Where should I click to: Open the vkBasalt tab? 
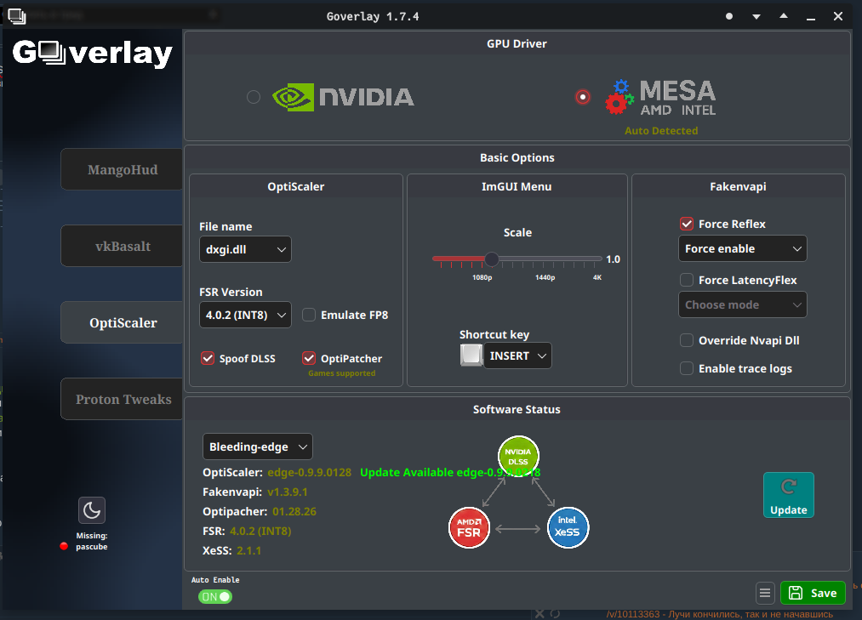click(122, 246)
